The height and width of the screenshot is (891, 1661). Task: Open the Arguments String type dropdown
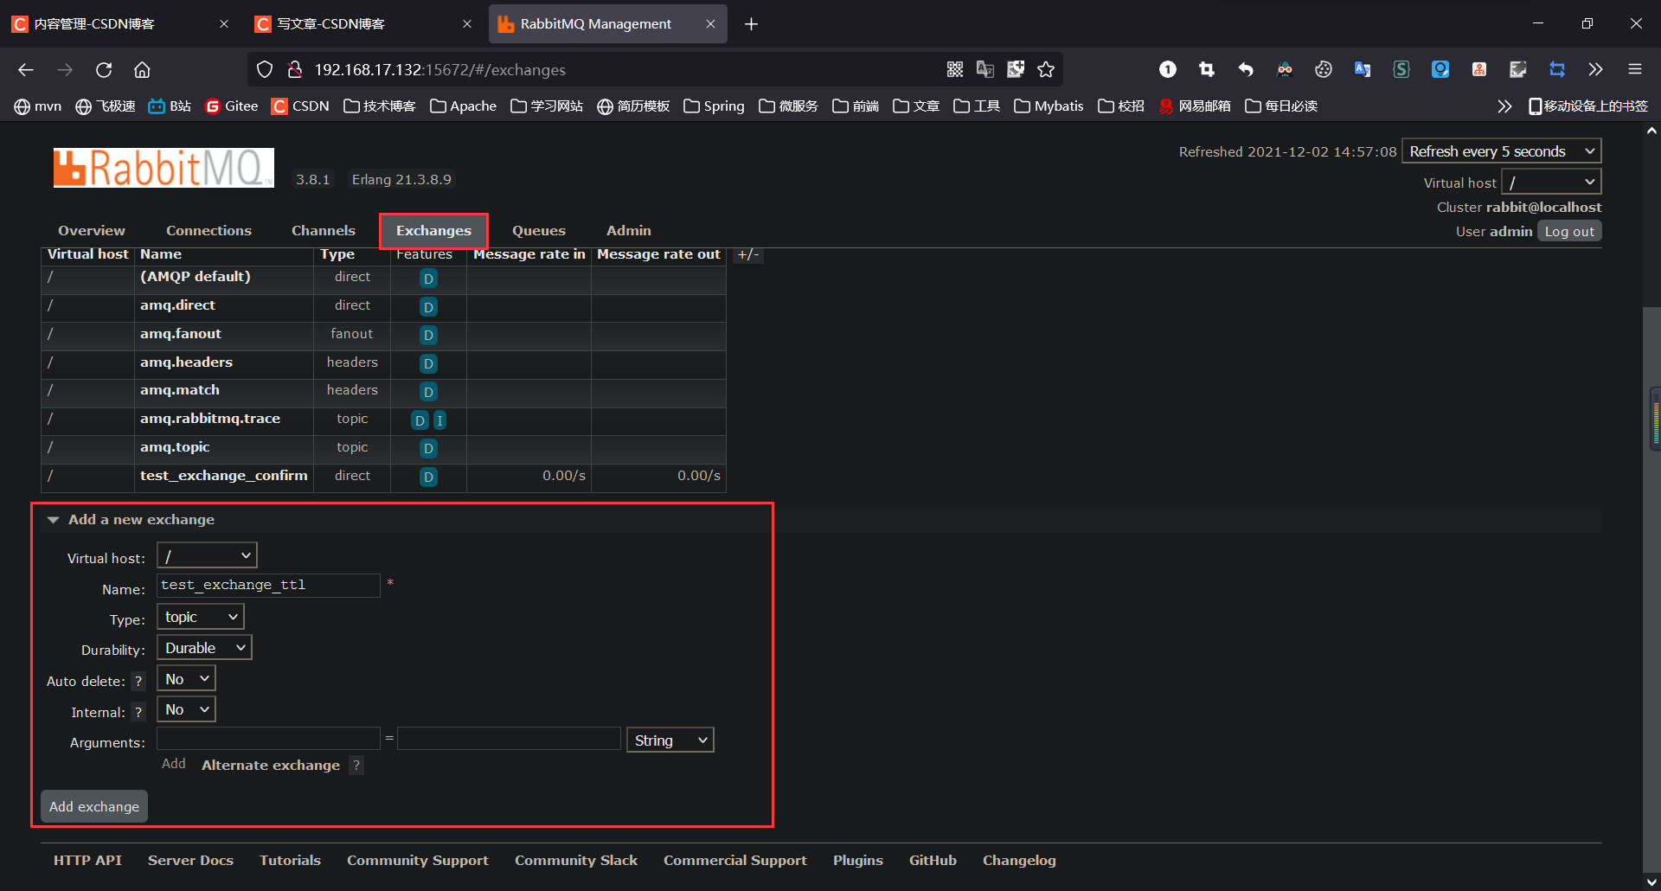click(x=670, y=740)
